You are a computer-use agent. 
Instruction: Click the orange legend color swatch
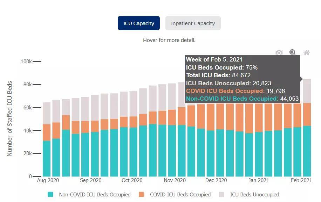pyautogui.click(x=141, y=194)
